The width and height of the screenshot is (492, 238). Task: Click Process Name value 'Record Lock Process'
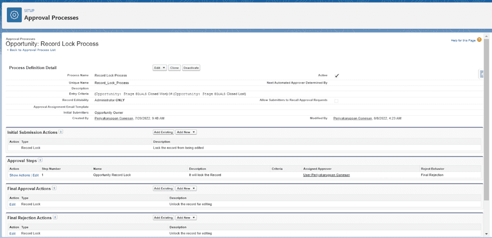tap(111, 75)
